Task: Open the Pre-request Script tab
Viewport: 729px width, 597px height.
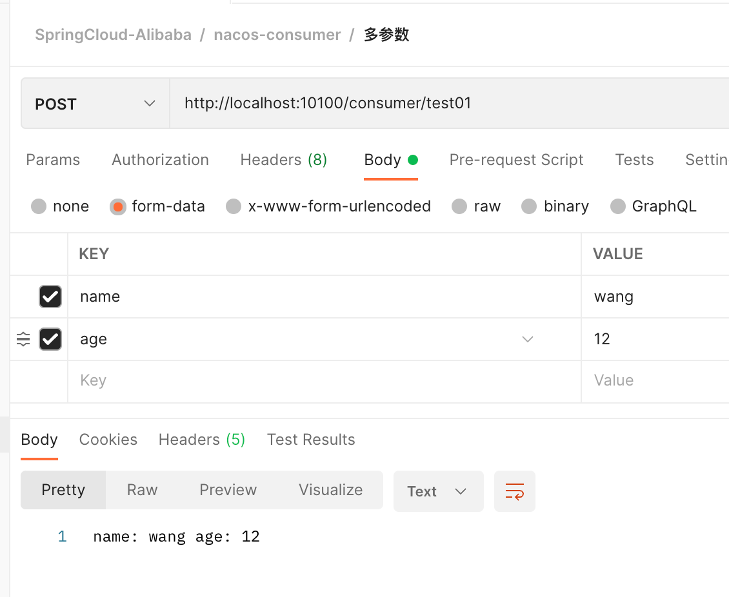Action: [516, 160]
